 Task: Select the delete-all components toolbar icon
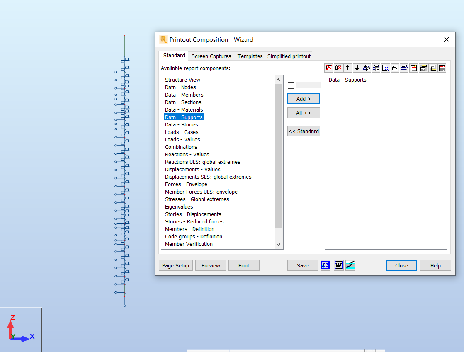[338, 68]
